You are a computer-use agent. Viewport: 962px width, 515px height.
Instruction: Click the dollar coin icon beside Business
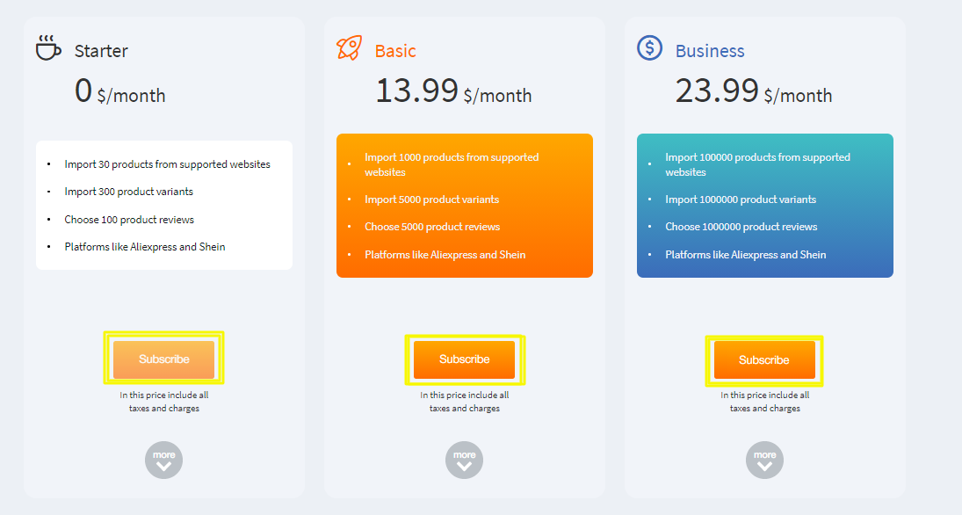point(649,47)
